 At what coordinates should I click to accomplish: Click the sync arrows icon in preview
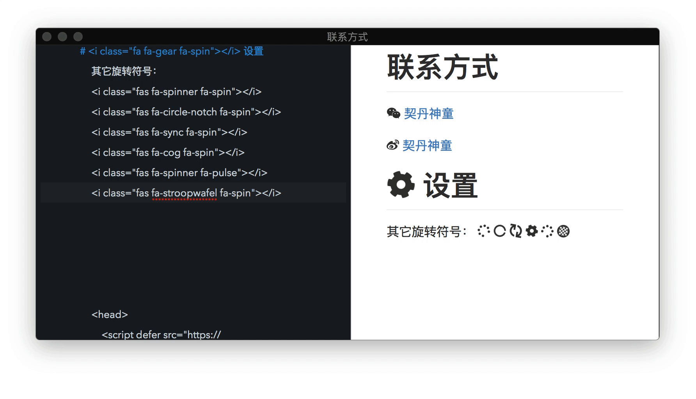click(516, 231)
